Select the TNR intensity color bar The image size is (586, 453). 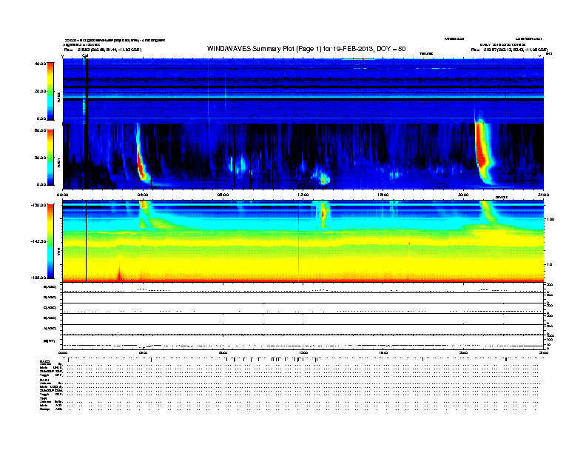coord(50,241)
